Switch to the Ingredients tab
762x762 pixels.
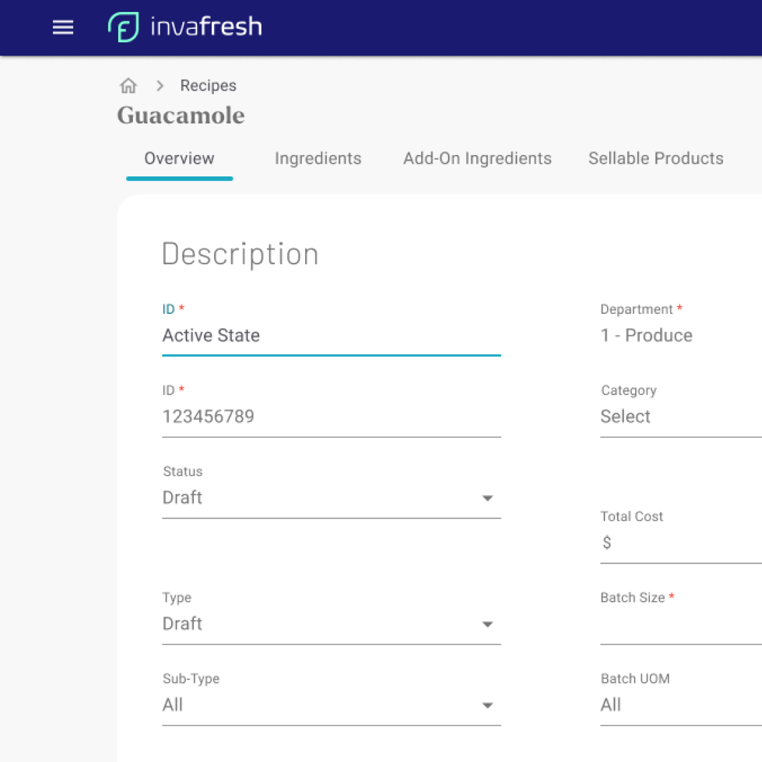(x=318, y=159)
